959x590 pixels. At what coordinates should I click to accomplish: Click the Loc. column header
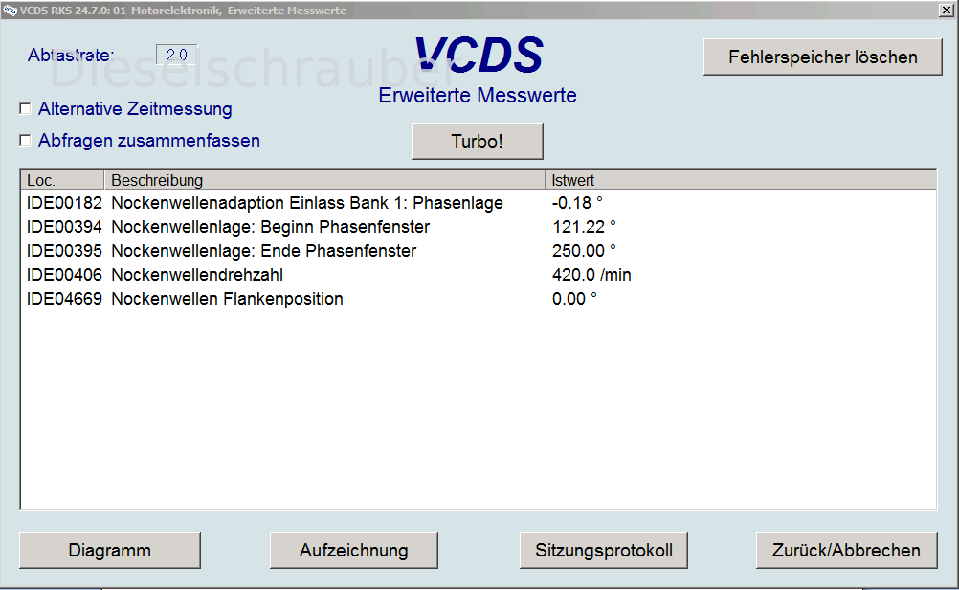62,180
